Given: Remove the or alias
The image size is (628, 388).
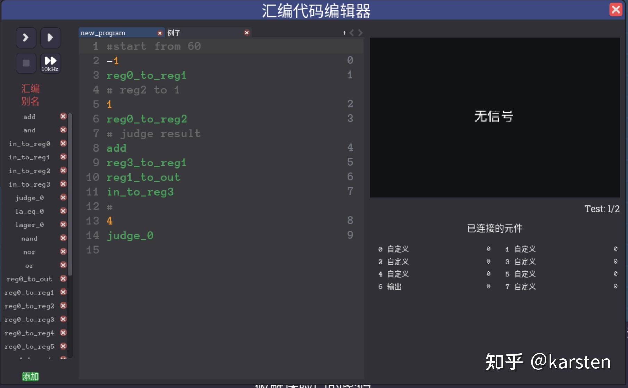Looking at the screenshot, I should (63, 265).
